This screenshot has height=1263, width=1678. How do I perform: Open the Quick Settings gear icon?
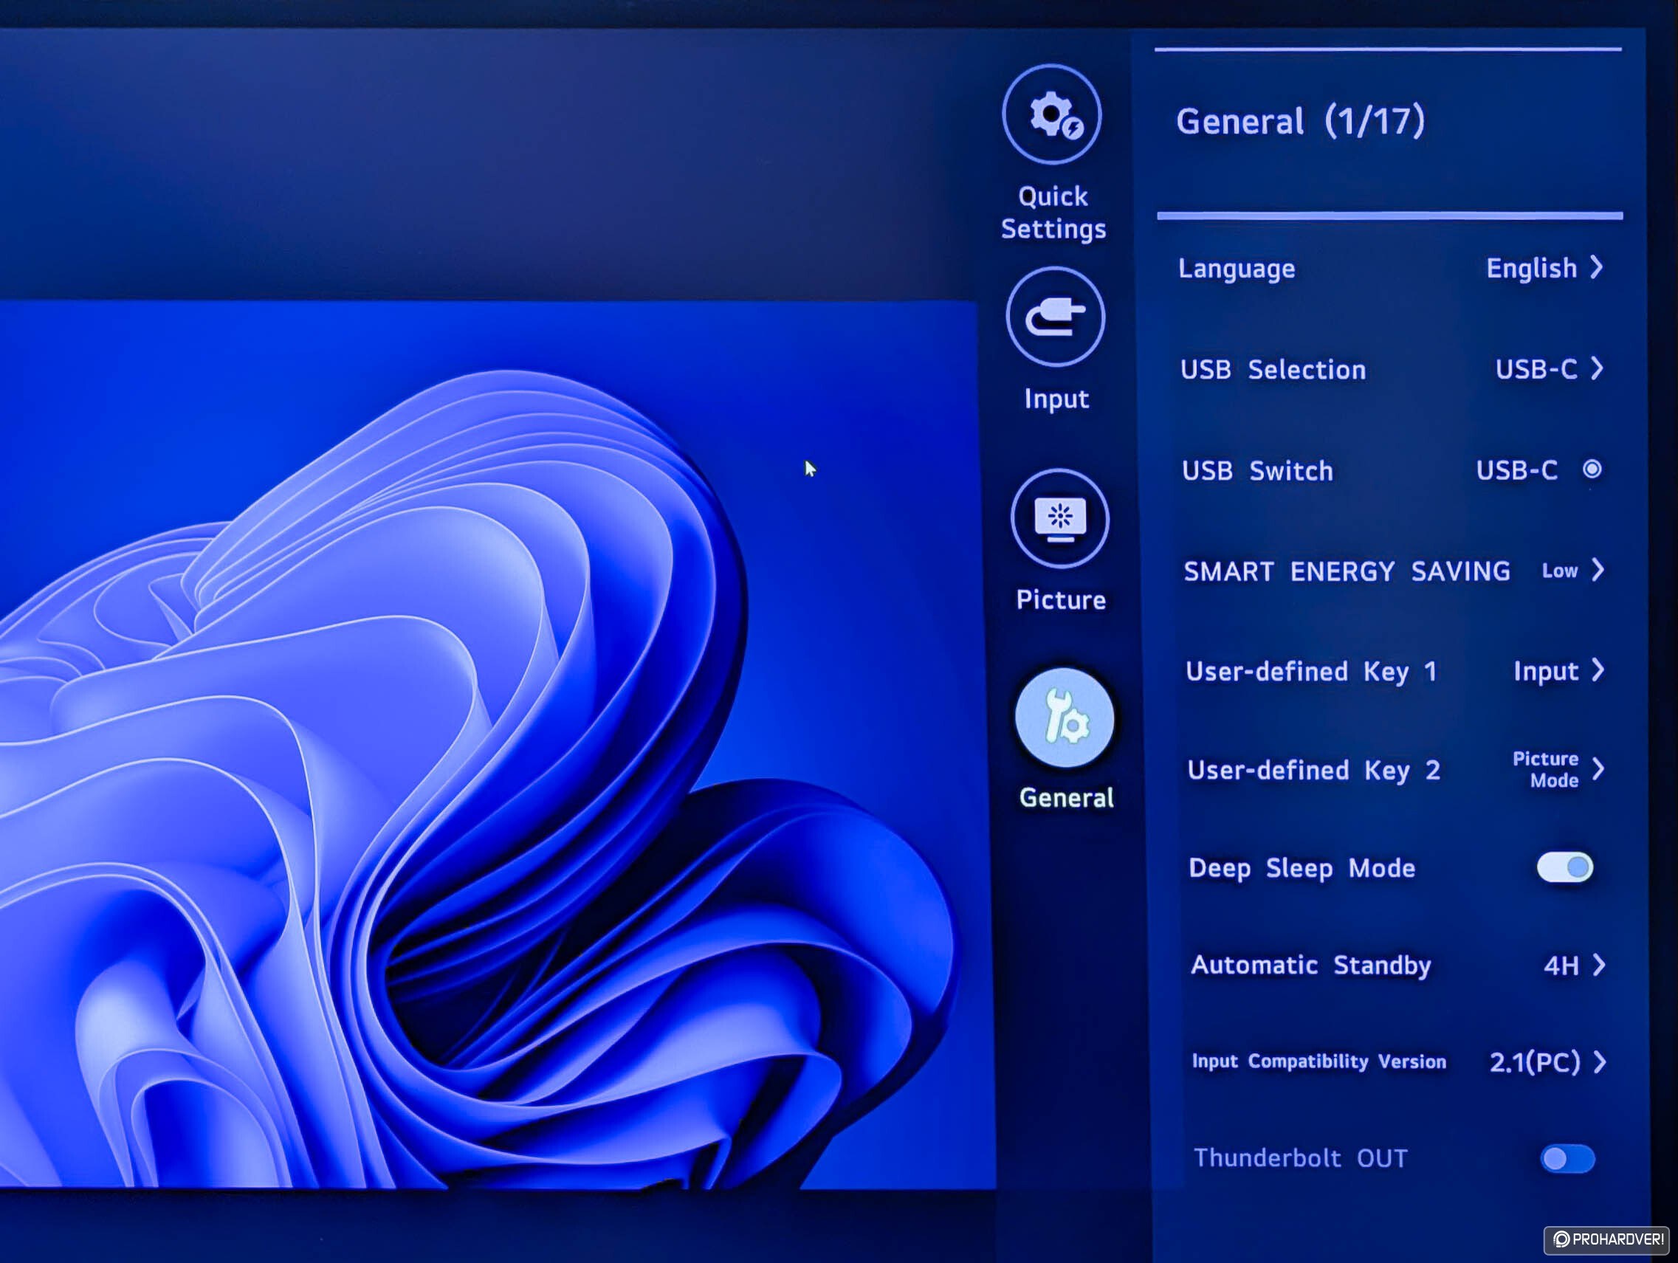tap(1051, 114)
